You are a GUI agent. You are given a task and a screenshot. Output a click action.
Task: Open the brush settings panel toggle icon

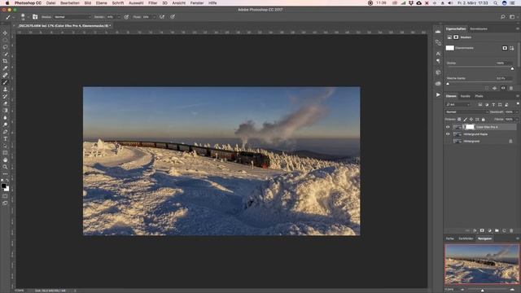point(35,17)
